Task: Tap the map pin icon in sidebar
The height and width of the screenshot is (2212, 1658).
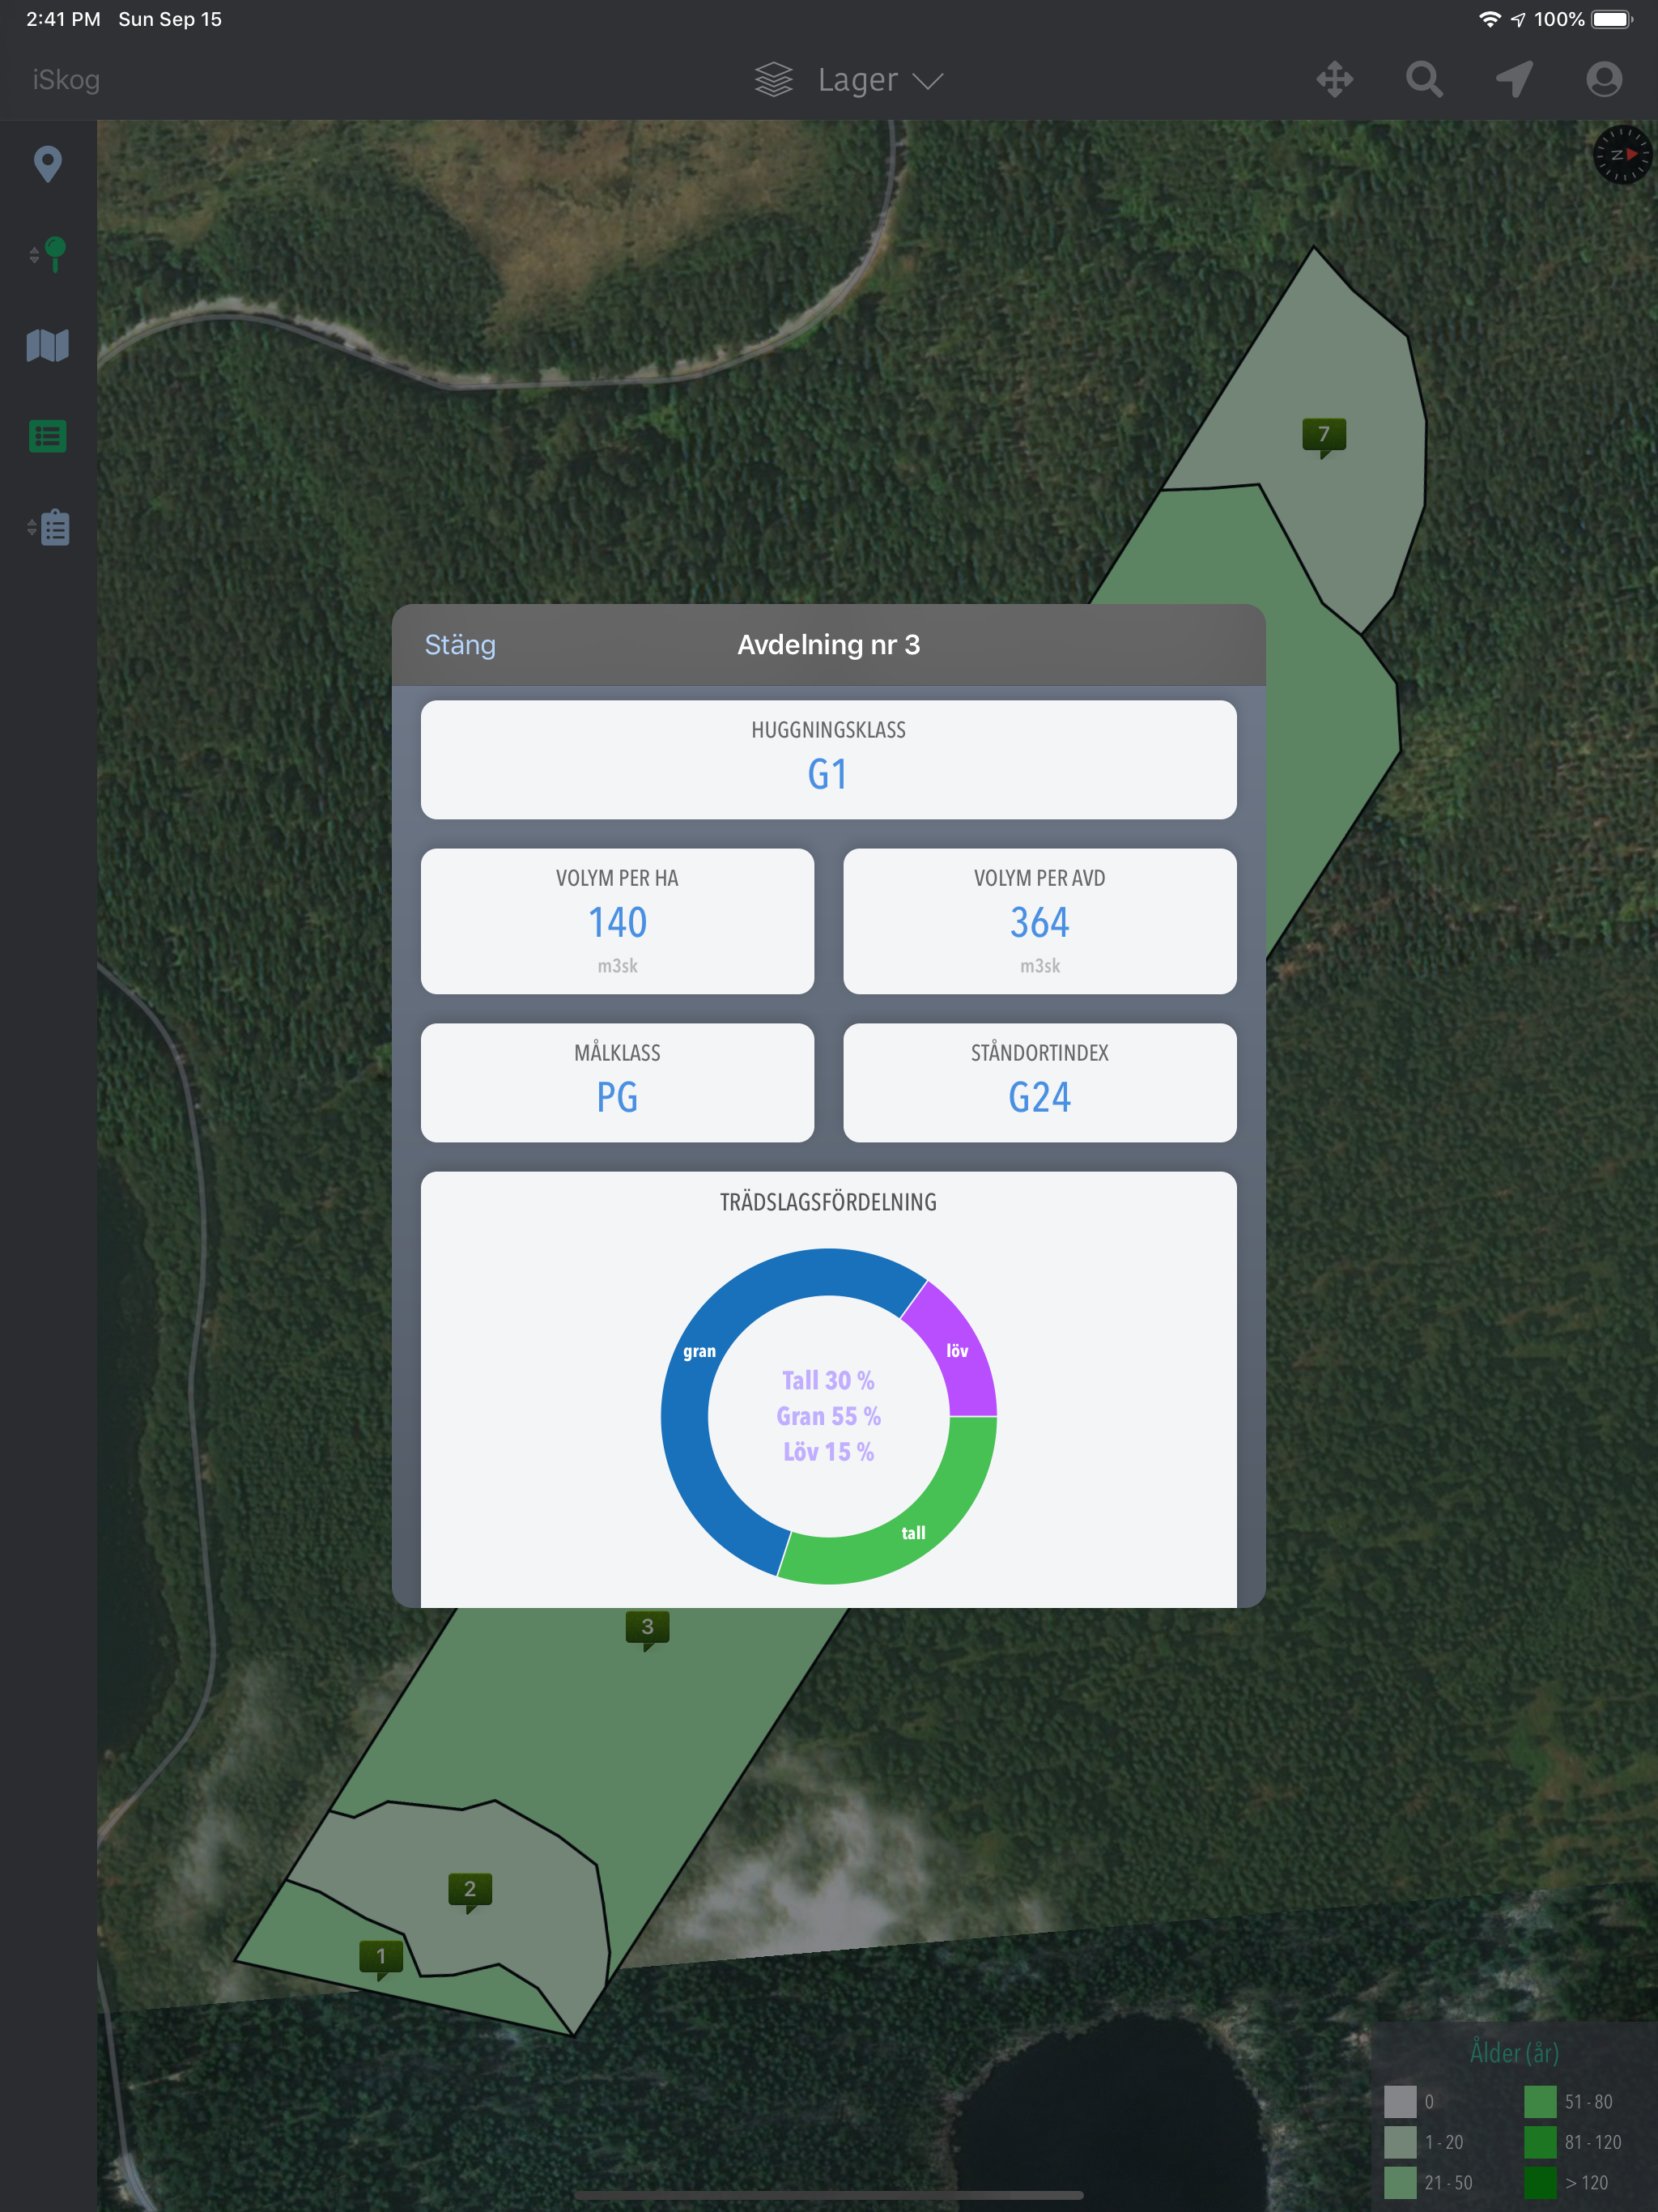Action: click(48, 164)
